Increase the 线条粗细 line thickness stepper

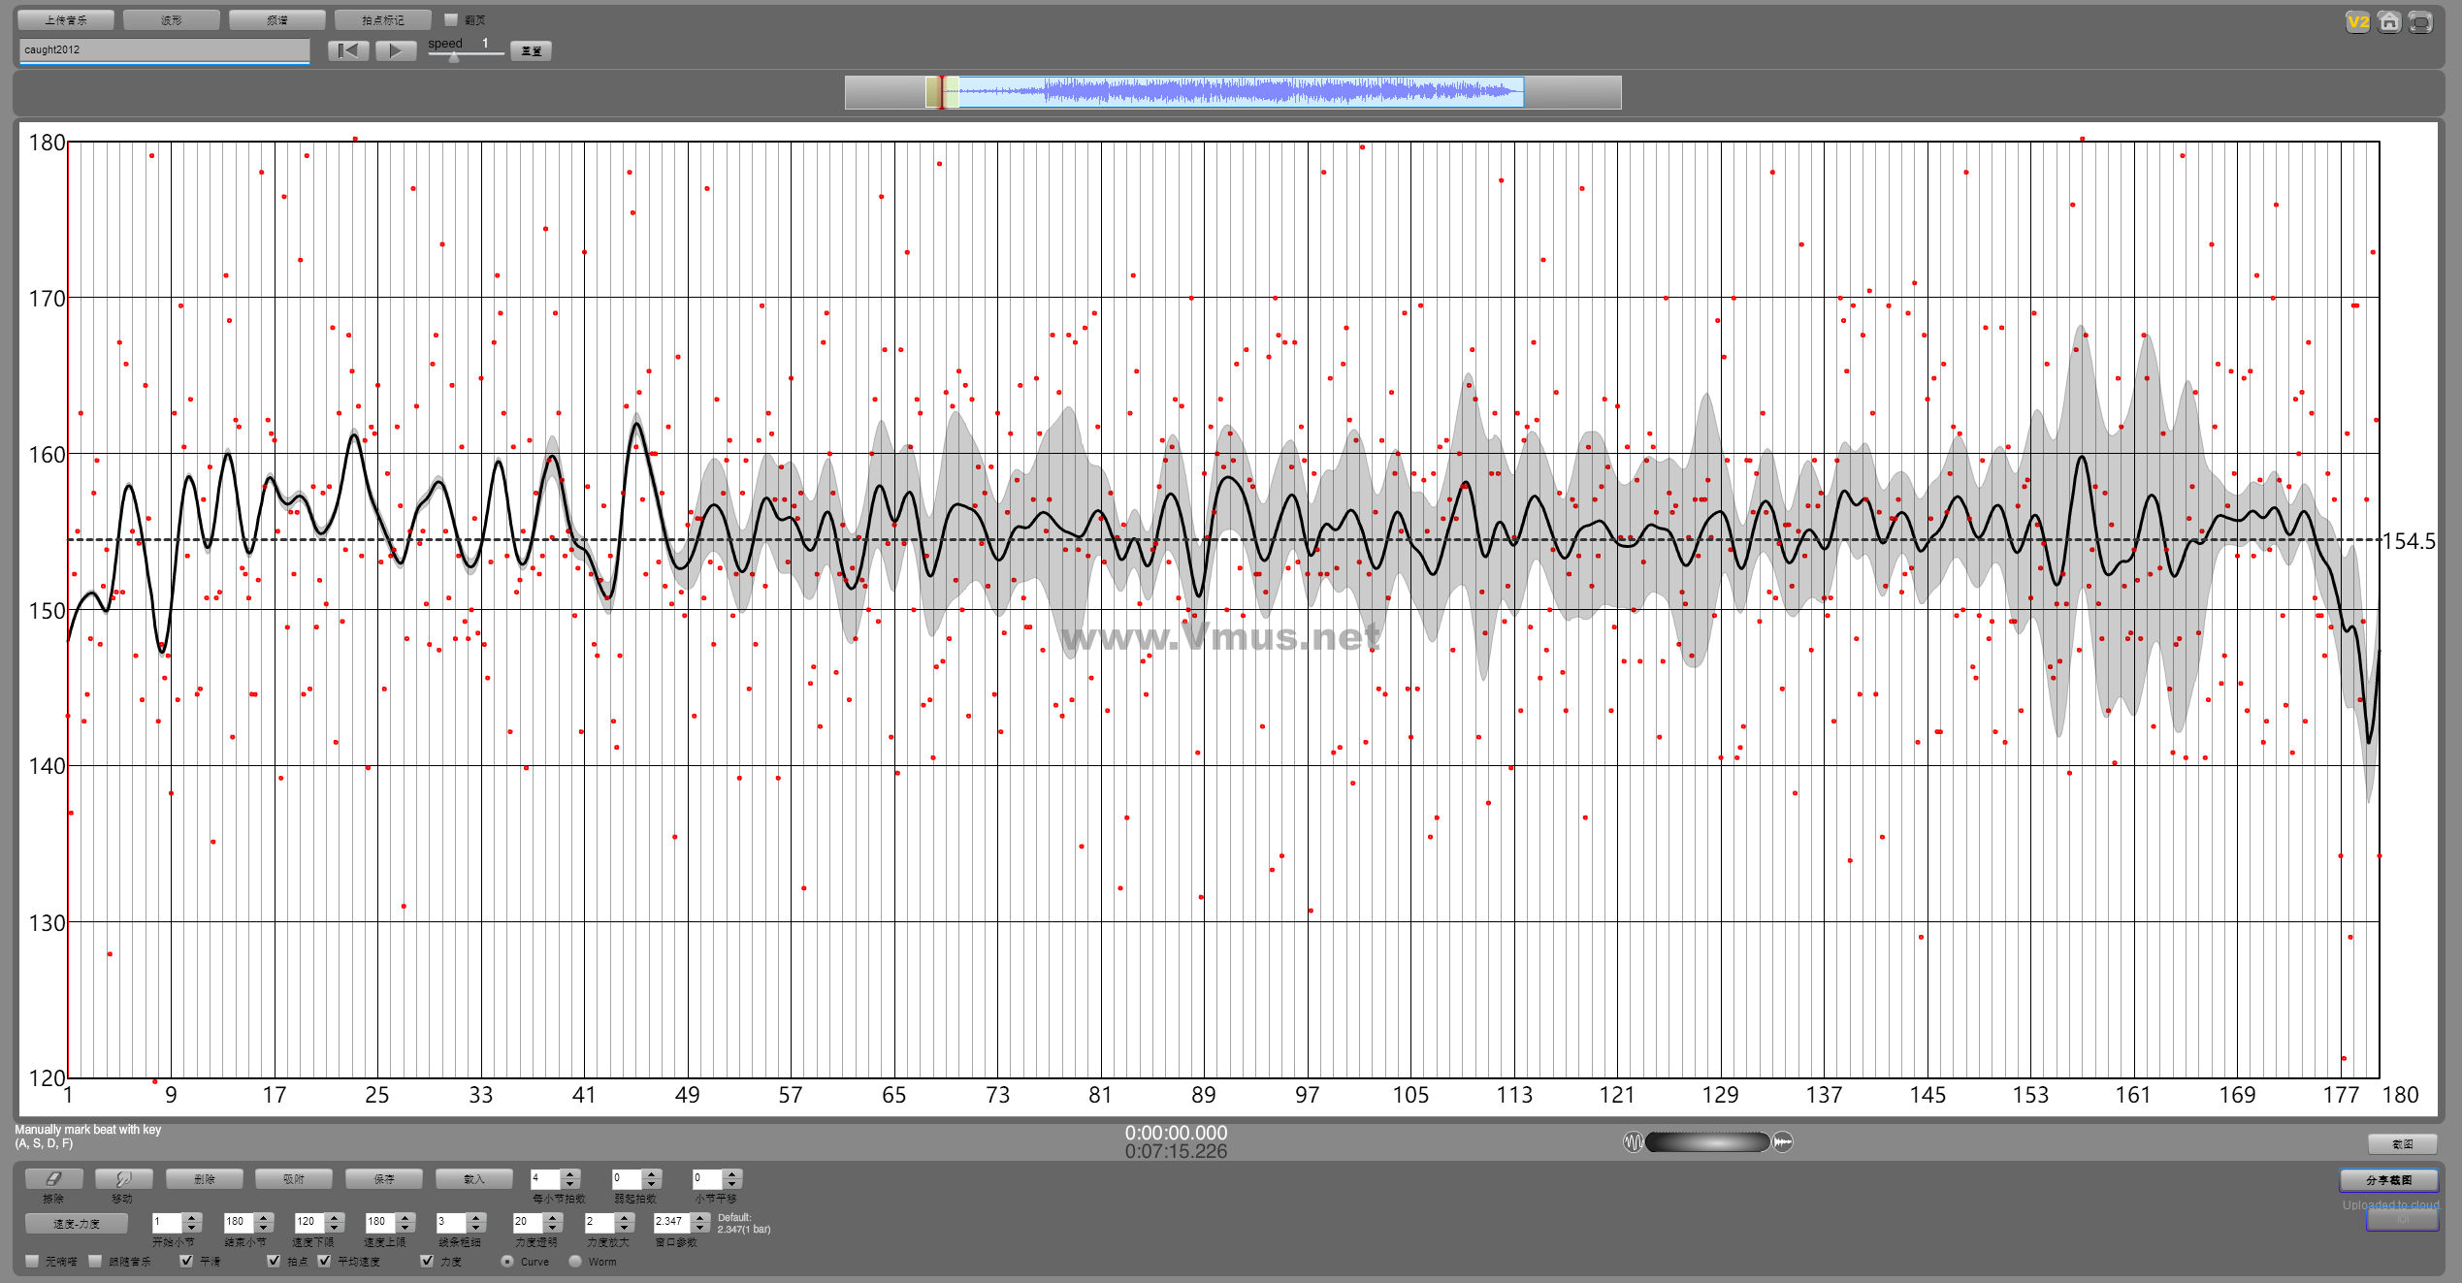tap(476, 1217)
